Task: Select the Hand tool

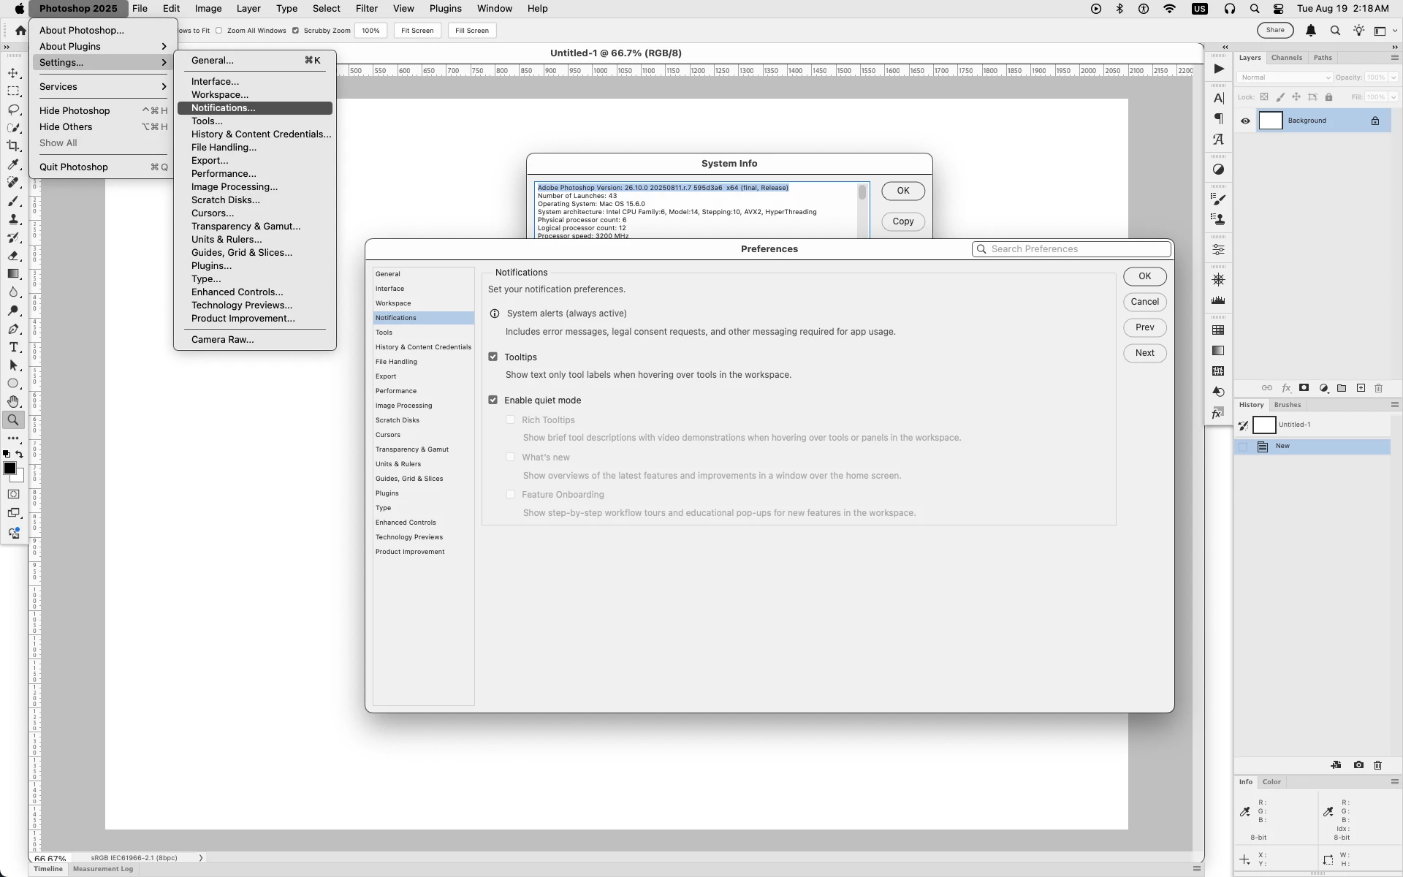Action: tap(13, 402)
